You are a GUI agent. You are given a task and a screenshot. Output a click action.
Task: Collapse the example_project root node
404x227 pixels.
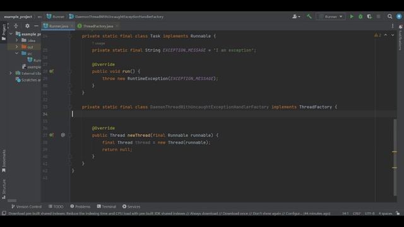coord(11,33)
